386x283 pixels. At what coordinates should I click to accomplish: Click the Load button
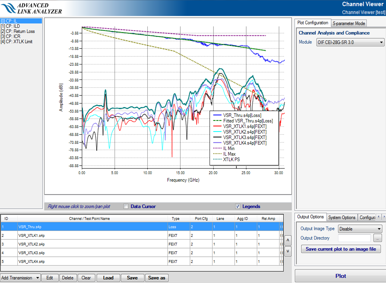(108, 278)
